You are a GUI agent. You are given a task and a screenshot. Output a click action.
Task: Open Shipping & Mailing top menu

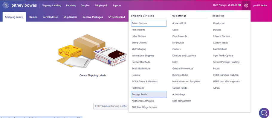click(51, 5)
